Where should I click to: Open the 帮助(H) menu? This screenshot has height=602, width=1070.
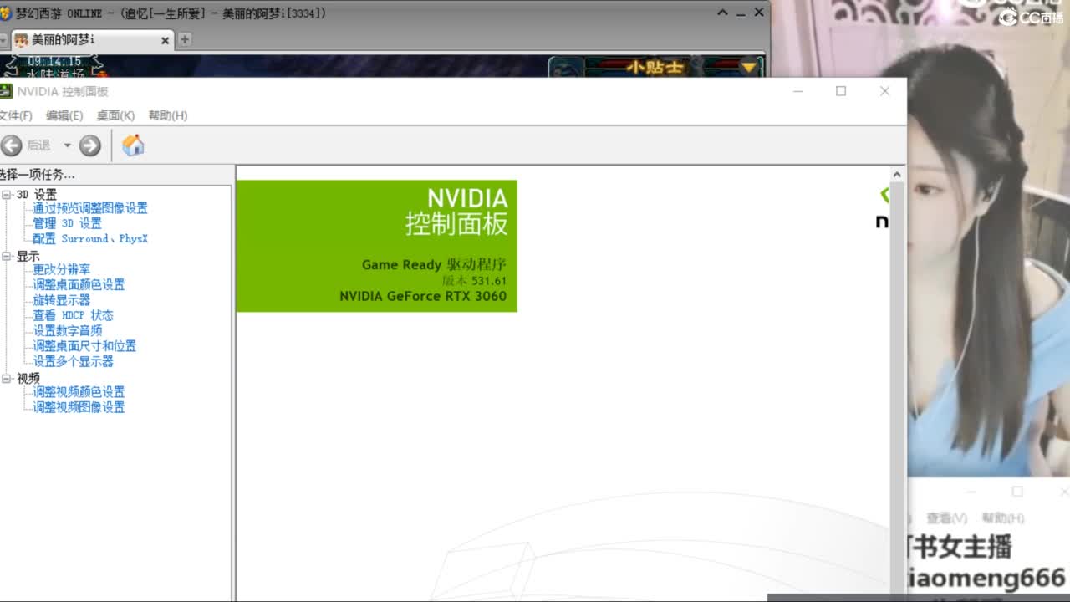[167, 115]
